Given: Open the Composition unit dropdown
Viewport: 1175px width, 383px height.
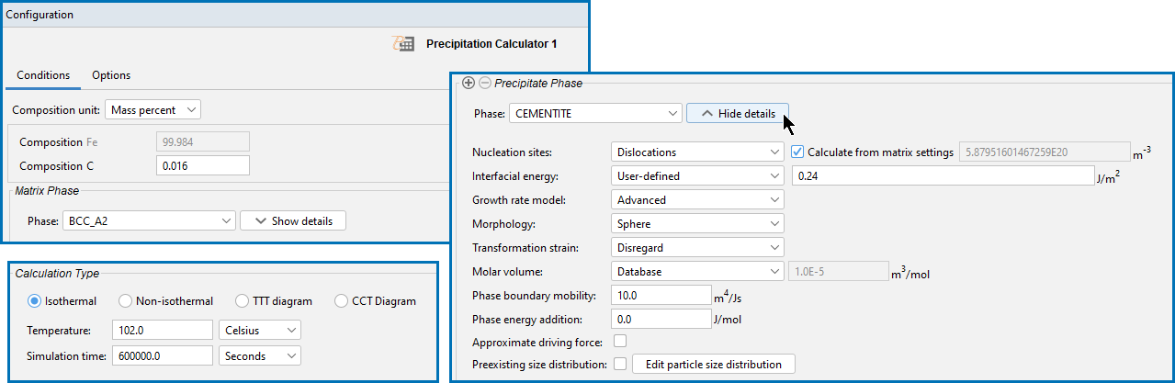Looking at the screenshot, I should pyautogui.click(x=153, y=109).
